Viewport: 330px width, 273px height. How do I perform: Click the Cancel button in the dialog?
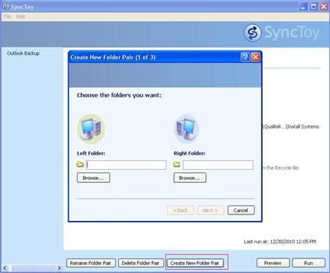[241, 210]
